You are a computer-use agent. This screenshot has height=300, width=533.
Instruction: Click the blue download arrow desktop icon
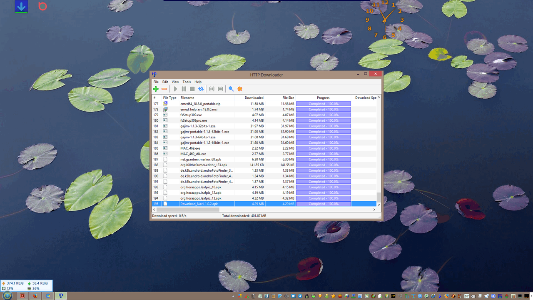coord(21,7)
